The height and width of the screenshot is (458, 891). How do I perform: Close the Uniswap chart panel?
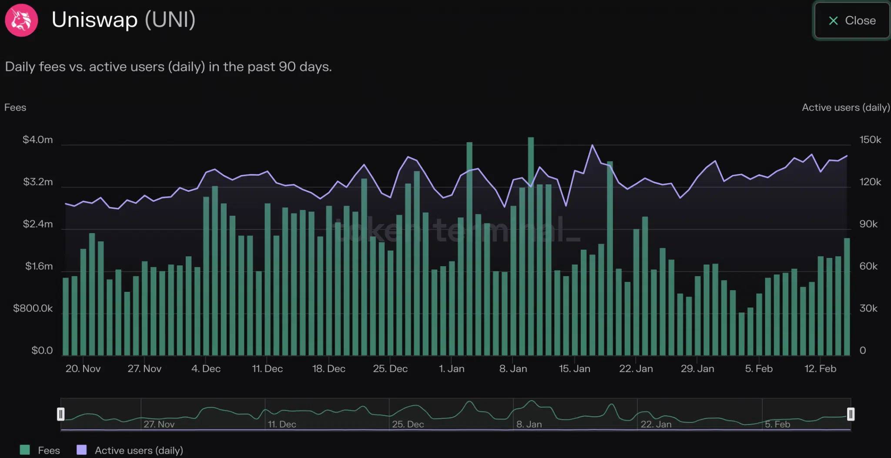click(852, 20)
